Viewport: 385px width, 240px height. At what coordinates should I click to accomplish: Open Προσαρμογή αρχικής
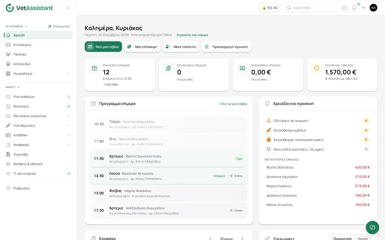227,47
